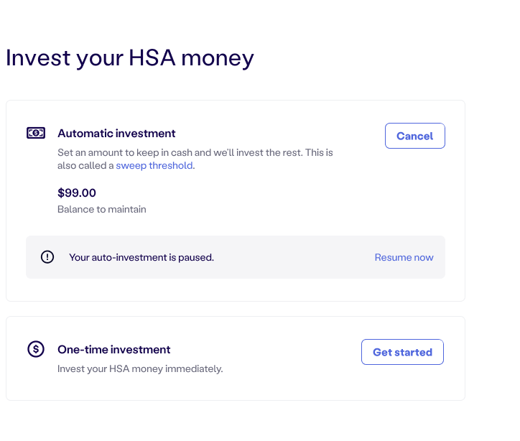Click the dollar coin icon for One-time investment
The image size is (520, 441).
(x=36, y=349)
